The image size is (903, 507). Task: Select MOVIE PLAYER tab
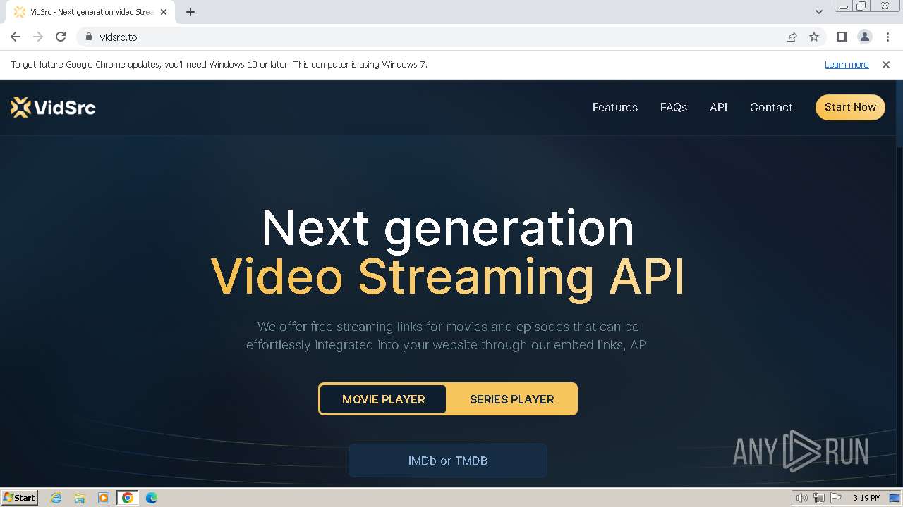(x=383, y=399)
